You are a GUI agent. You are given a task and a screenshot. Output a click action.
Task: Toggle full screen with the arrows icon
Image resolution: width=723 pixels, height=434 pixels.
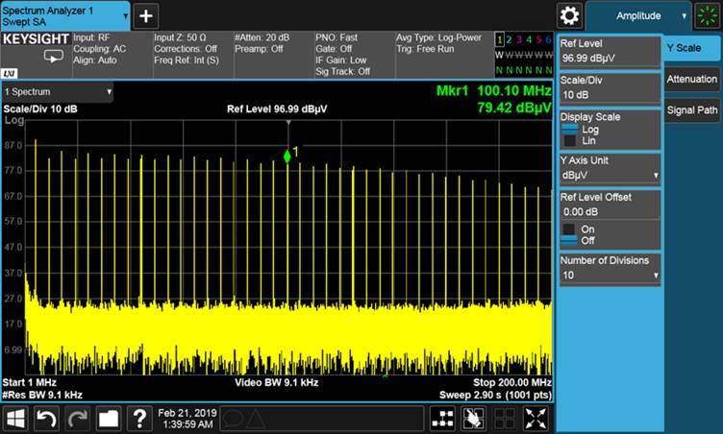point(537,418)
